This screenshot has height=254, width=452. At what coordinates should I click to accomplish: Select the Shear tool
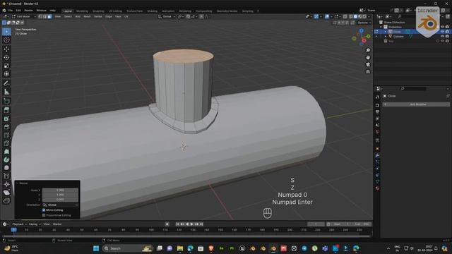(6, 193)
